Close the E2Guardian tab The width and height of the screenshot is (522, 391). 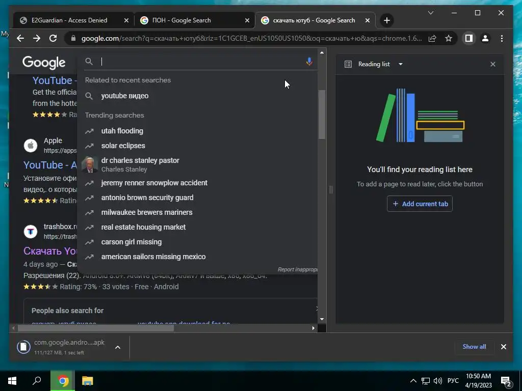(x=126, y=20)
